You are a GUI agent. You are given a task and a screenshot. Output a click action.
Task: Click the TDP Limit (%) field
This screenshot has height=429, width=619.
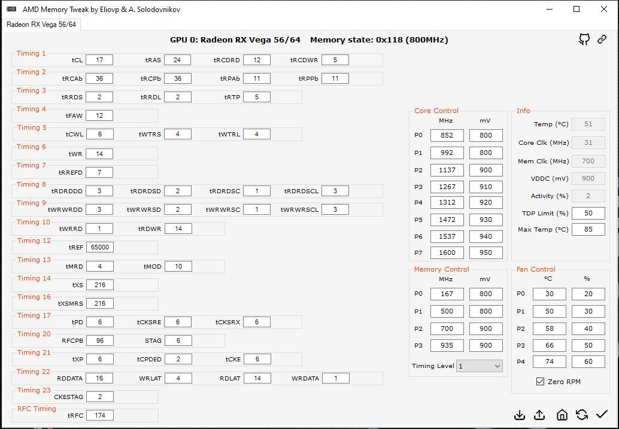click(588, 213)
